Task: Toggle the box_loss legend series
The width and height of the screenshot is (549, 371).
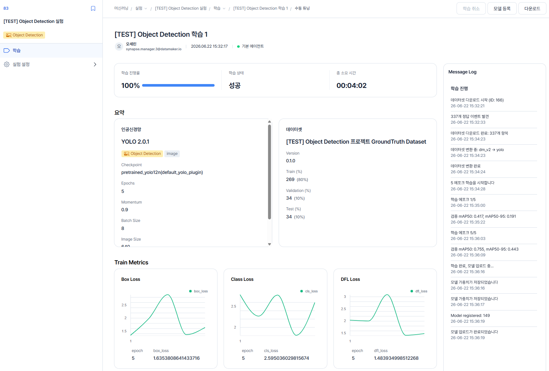Action: click(x=198, y=291)
